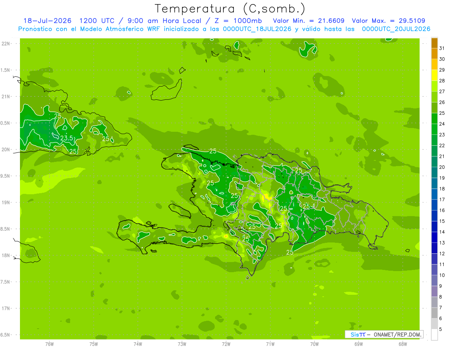Pick the dark orange swatch above 31
The image size is (452, 349).
coord(434,43)
